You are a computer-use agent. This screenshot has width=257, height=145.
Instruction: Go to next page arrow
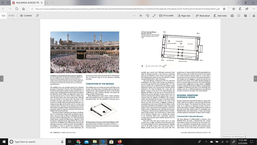255,79
